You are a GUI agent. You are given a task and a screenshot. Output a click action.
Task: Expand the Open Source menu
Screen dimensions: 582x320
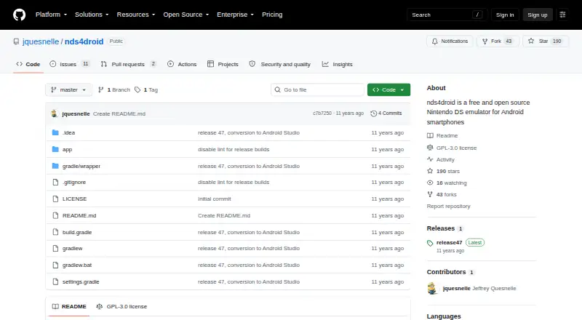tap(186, 15)
